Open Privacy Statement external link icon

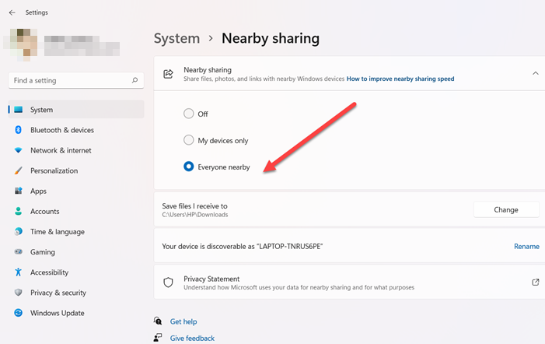pos(535,283)
